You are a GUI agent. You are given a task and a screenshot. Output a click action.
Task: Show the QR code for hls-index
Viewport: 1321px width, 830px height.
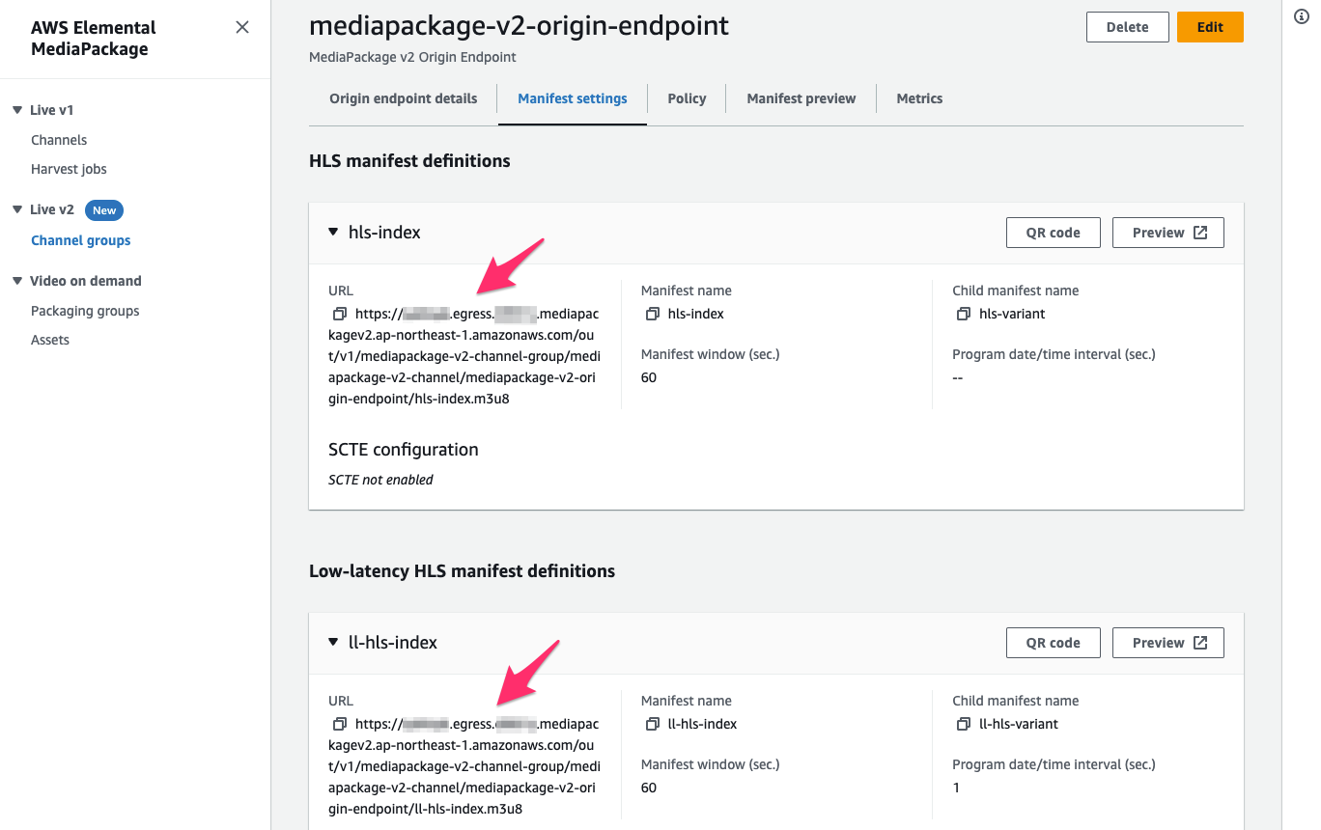pos(1053,232)
